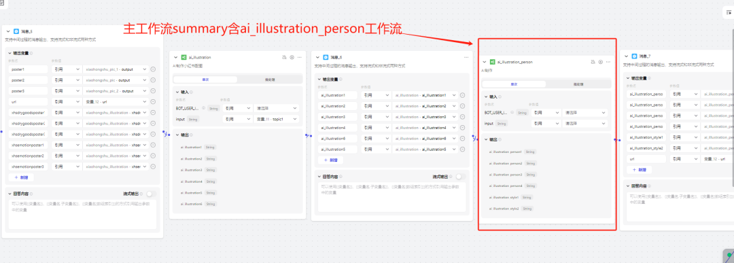Click the 消息_7 message node icon
The width and height of the screenshot is (734, 263).
tap(634, 56)
